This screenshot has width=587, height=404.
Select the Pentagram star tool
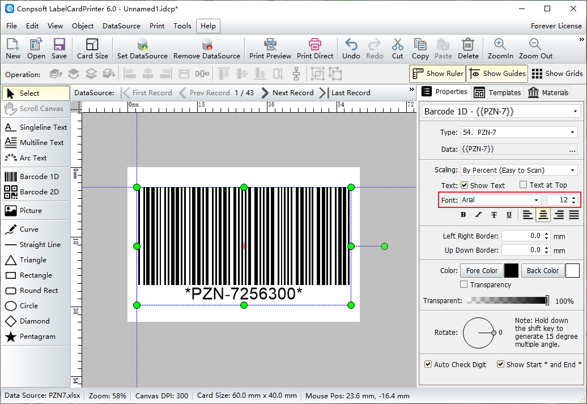click(36, 337)
